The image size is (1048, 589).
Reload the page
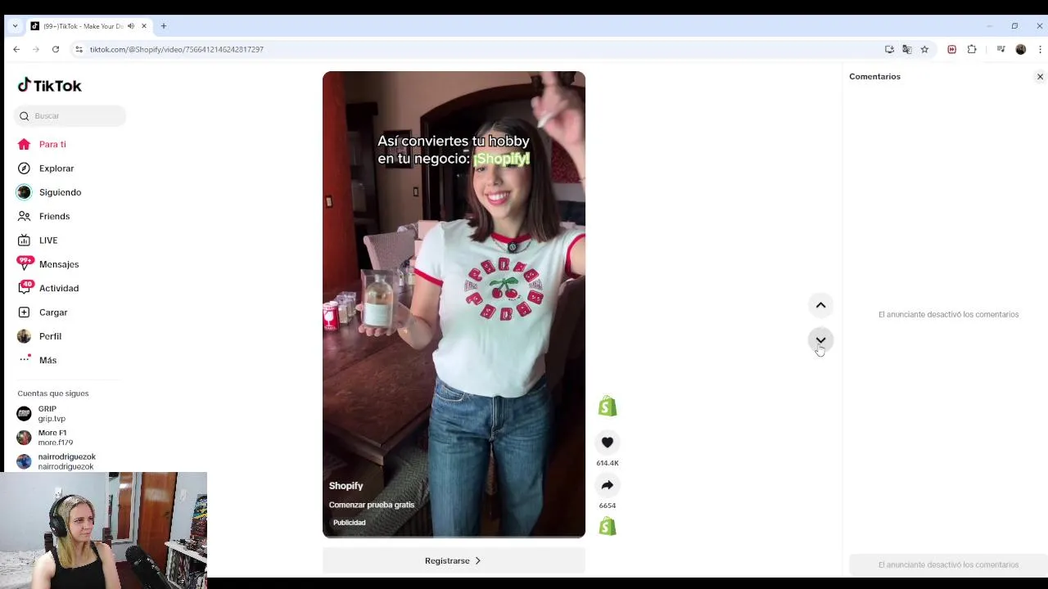click(x=56, y=49)
